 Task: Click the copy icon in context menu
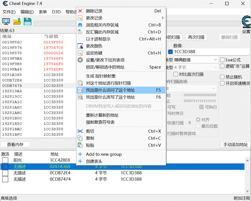(80, 138)
